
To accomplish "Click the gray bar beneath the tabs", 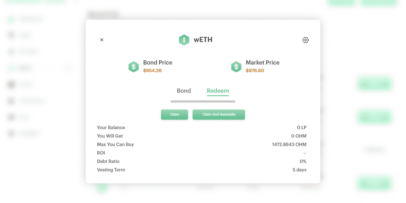I will [x=203, y=101].
